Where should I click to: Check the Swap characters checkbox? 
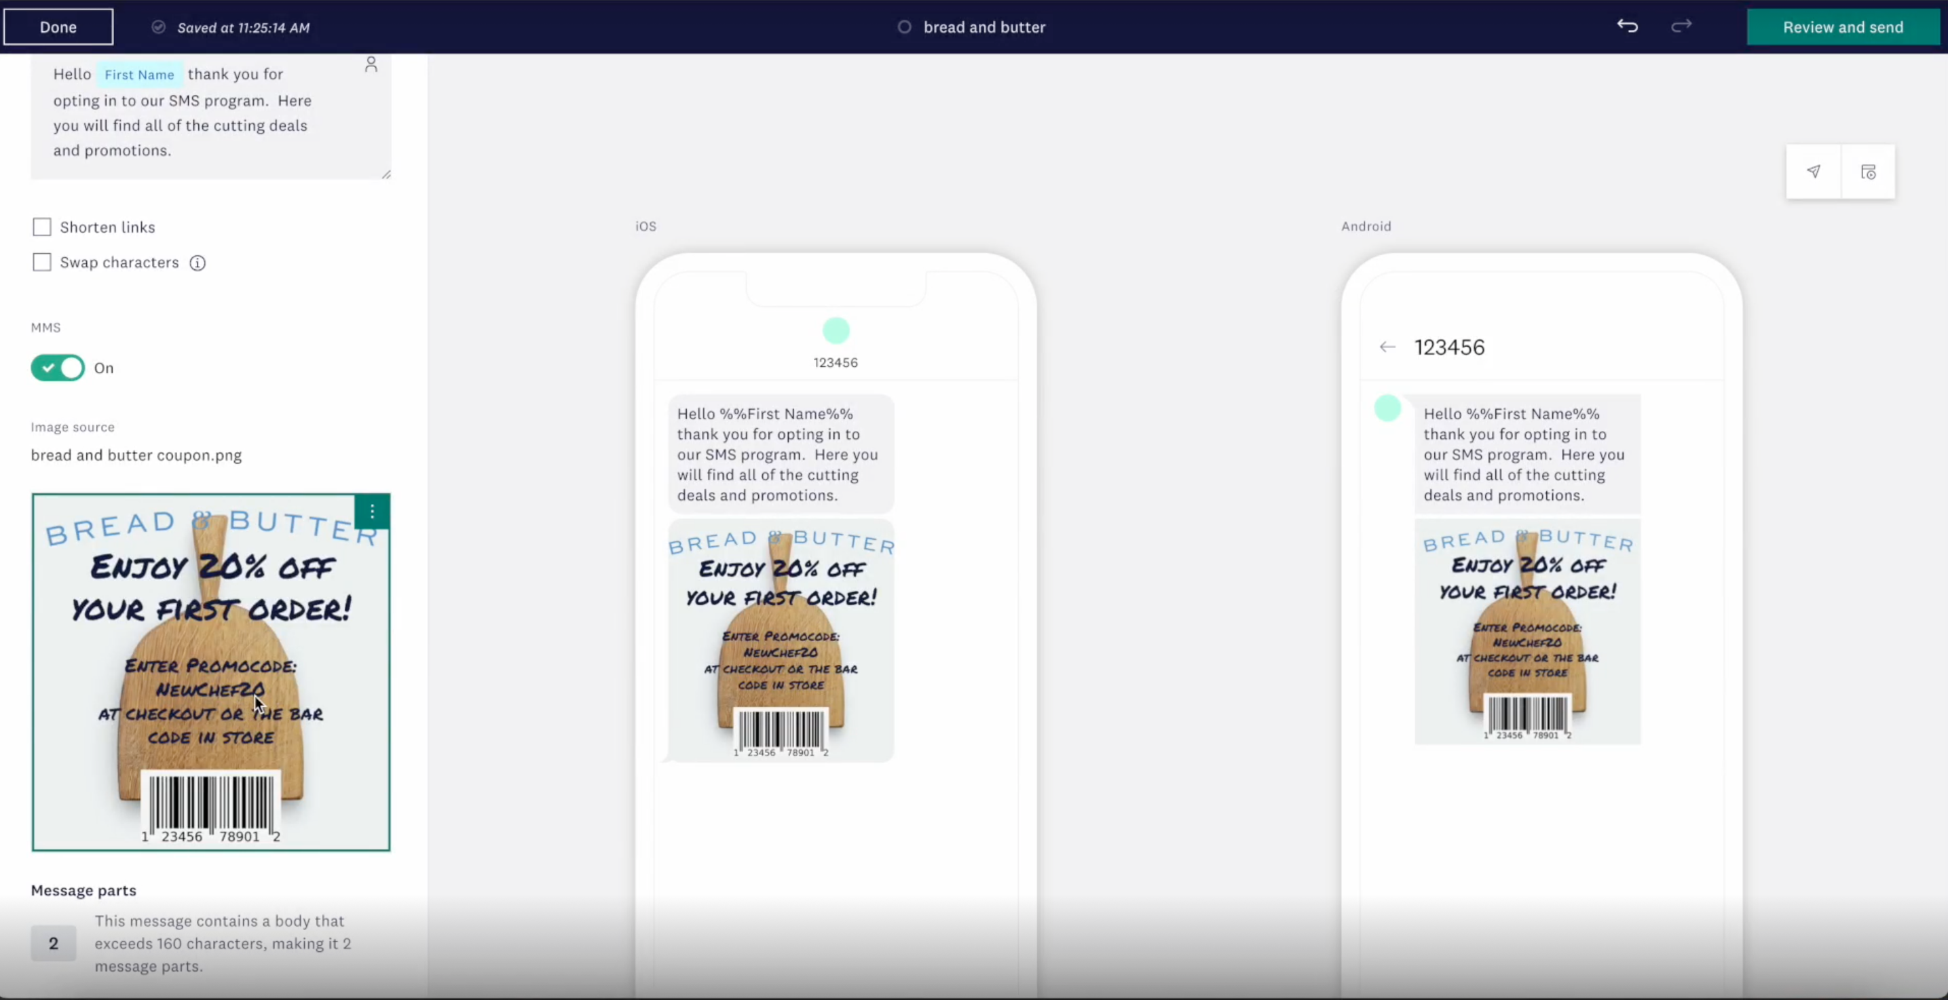click(42, 263)
